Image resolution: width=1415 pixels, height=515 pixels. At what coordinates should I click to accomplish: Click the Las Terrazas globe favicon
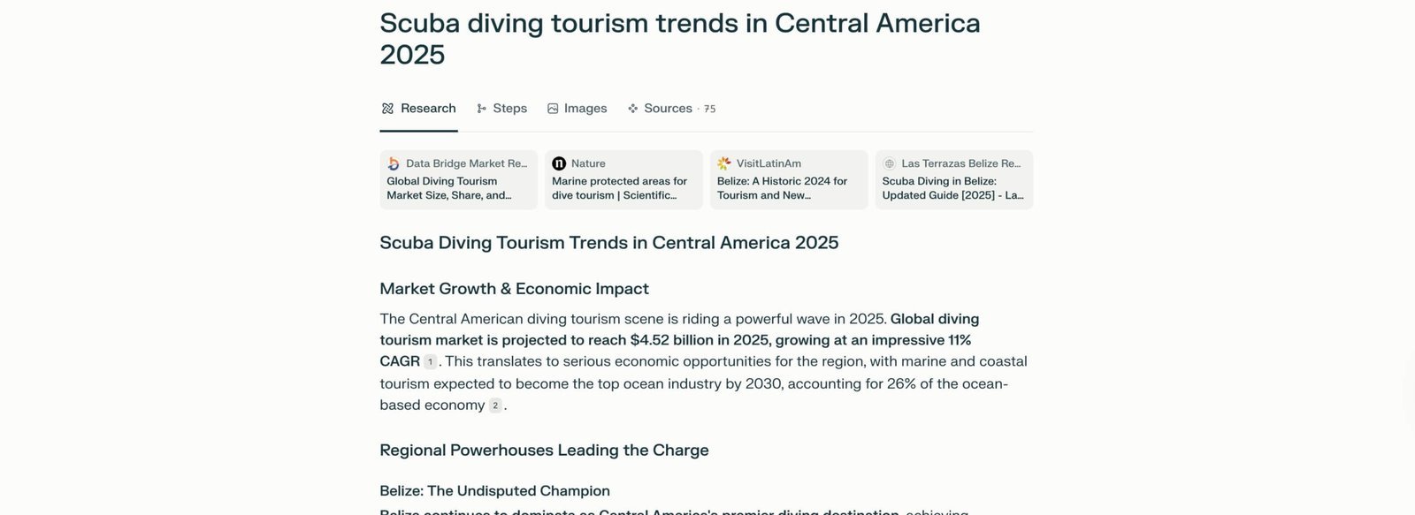[890, 163]
